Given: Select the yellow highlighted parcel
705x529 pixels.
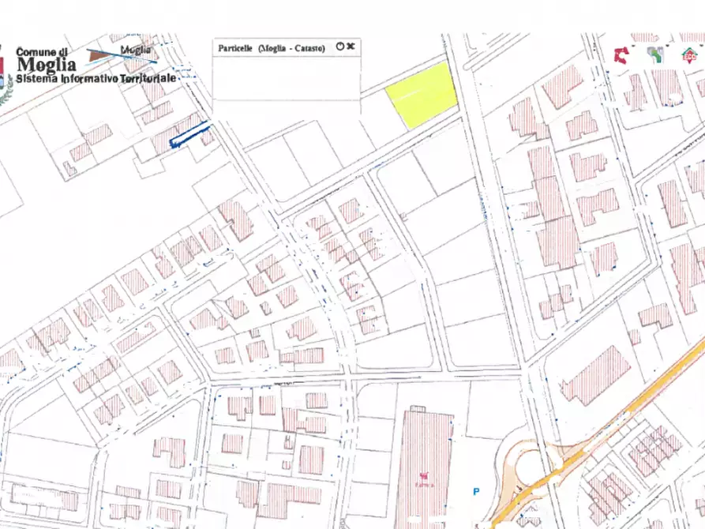Looking at the screenshot, I should pos(422,96).
